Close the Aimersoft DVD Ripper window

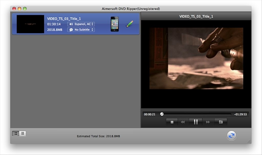14,9
